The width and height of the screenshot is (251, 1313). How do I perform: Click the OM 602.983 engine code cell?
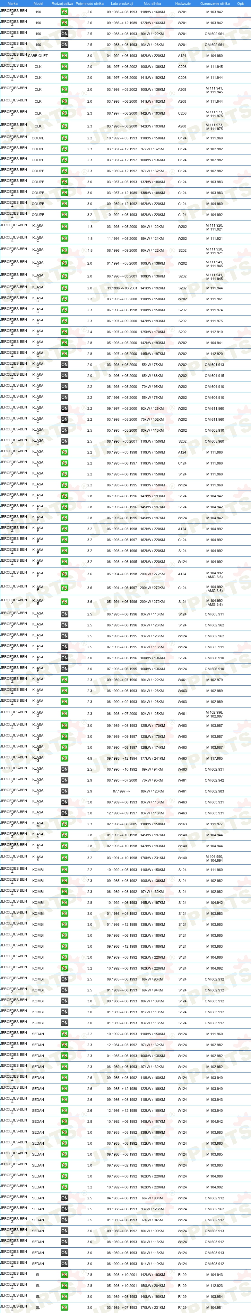click(214, 792)
